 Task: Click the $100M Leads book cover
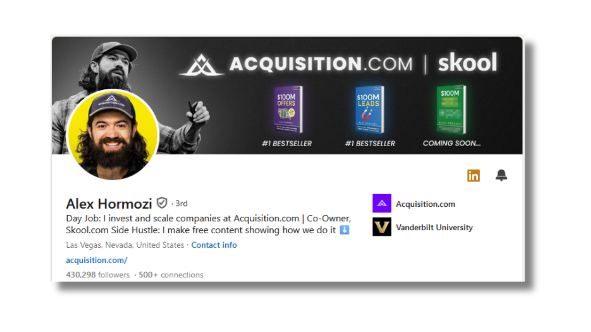[369, 109]
